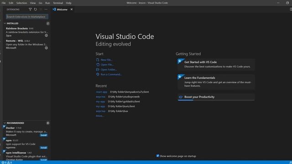
Task: Click the Open File icon under Start
Action: 98,65
